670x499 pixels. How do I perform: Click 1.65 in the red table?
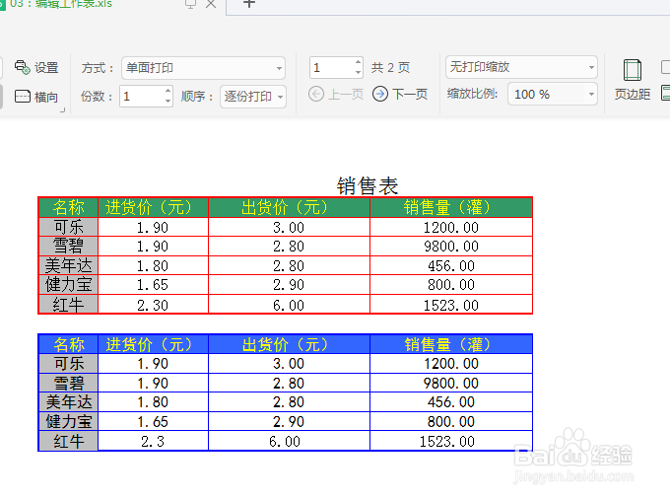click(153, 285)
